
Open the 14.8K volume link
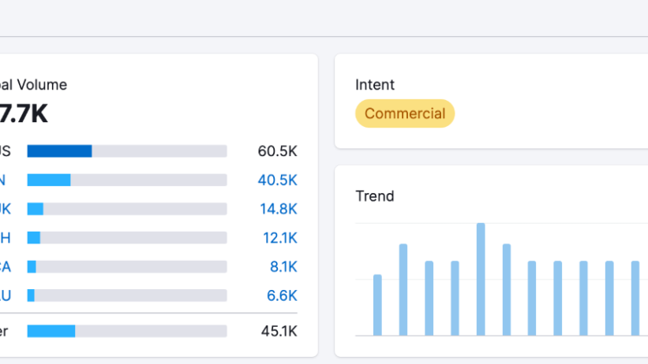pos(278,209)
